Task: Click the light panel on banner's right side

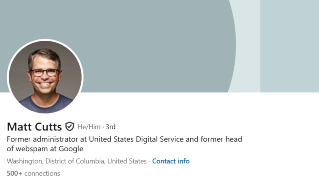Action: (290, 46)
